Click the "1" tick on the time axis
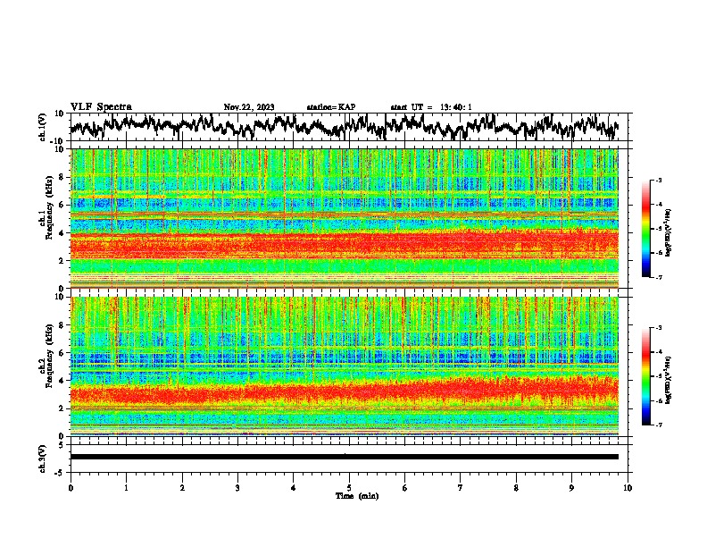Image resolution: width=707 pixels, height=547 pixels. coord(127,488)
